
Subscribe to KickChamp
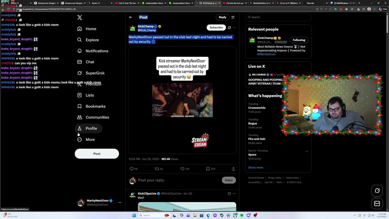[x=216, y=28]
